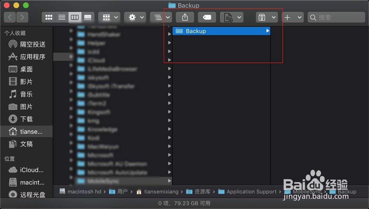Image resolution: width=369 pixels, height=209 pixels.
Task: Select the macint... disk in sidebar
Action: click(x=27, y=182)
